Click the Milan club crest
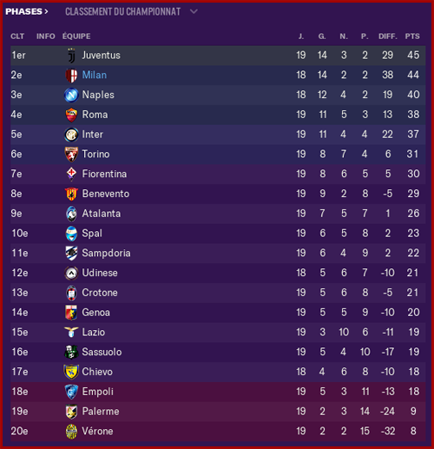This screenshot has height=449, width=434. (71, 76)
